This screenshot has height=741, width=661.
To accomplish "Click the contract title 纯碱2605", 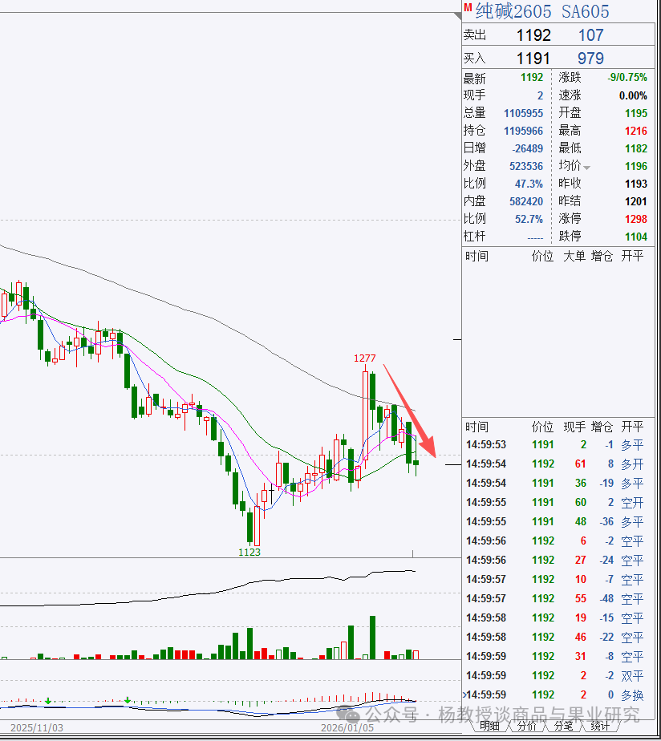I will [513, 11].
